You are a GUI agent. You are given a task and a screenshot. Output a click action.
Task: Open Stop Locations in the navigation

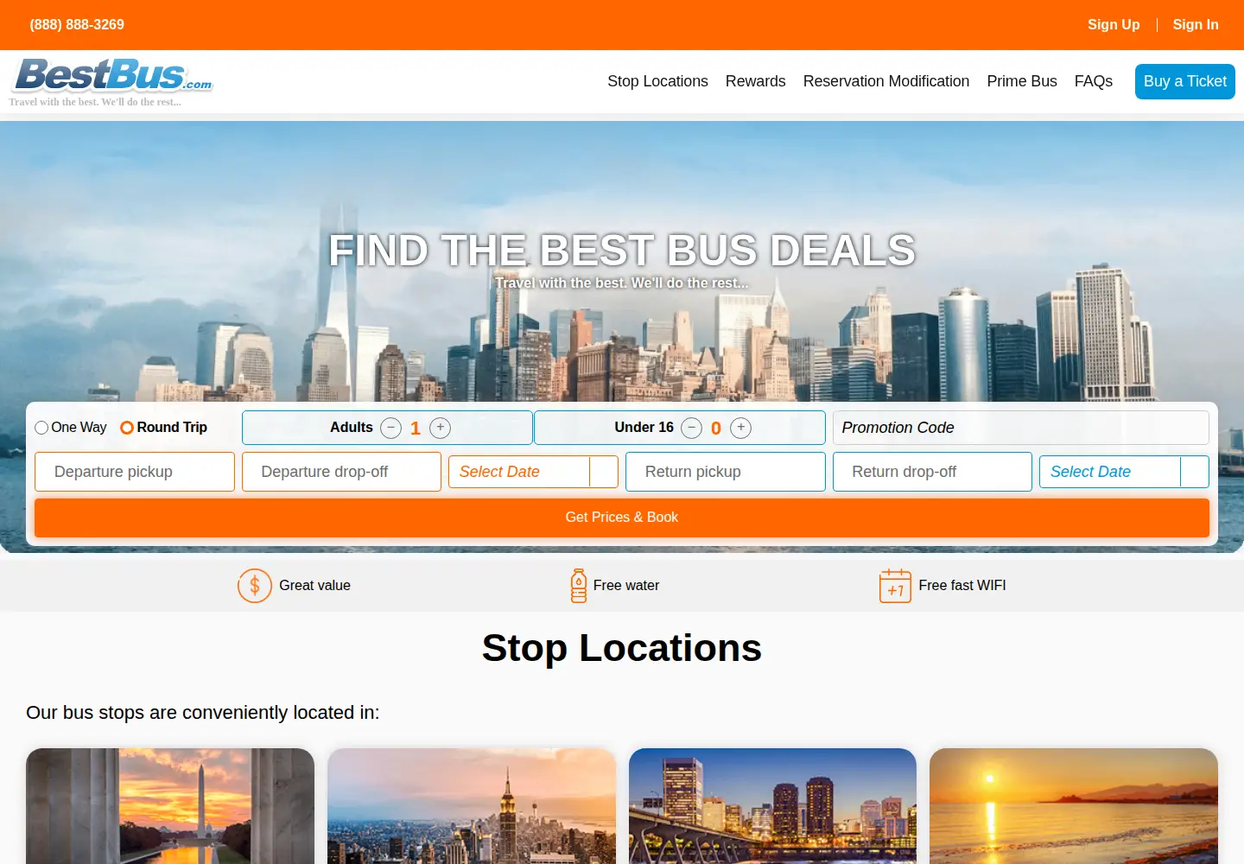(x=657, y=81)
